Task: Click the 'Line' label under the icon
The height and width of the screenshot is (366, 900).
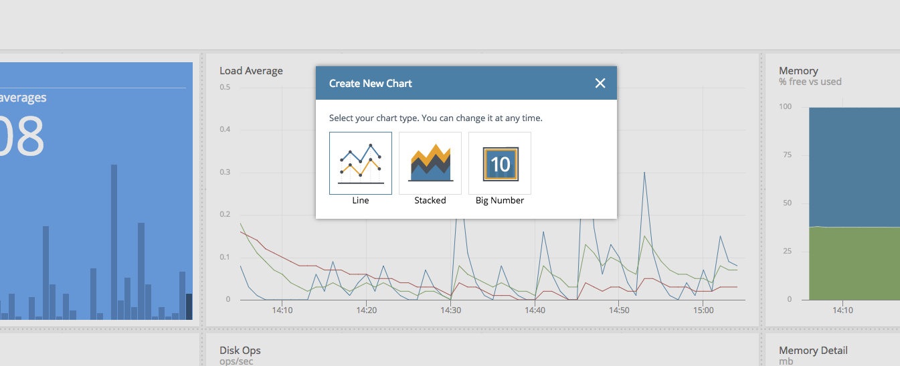Action: coord(361,200)
